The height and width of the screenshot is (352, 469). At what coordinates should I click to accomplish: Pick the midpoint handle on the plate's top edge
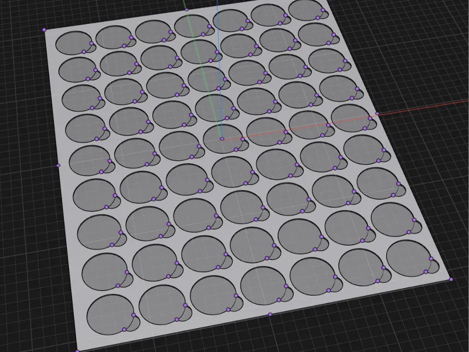[x=187, y=10]
